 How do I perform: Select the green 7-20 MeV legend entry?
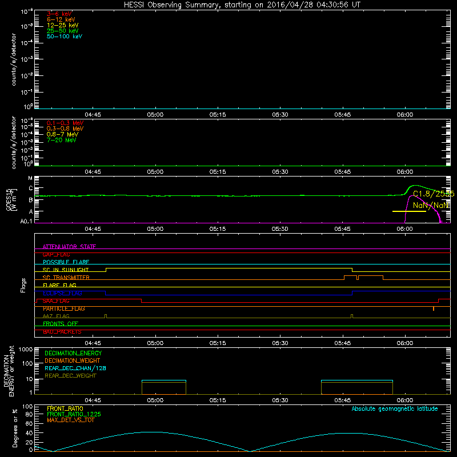point(62,140)
